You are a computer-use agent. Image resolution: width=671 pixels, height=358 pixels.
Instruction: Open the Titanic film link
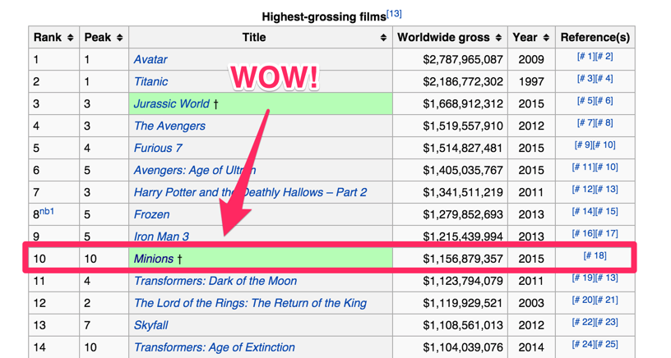[x=150, y=82]
